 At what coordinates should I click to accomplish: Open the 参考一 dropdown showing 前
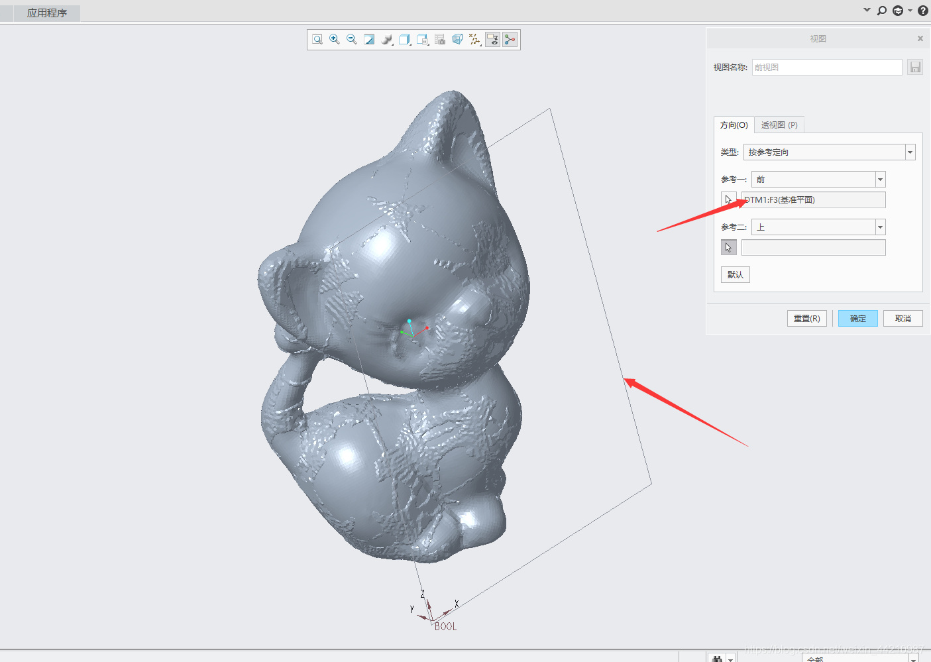[818, 180]
